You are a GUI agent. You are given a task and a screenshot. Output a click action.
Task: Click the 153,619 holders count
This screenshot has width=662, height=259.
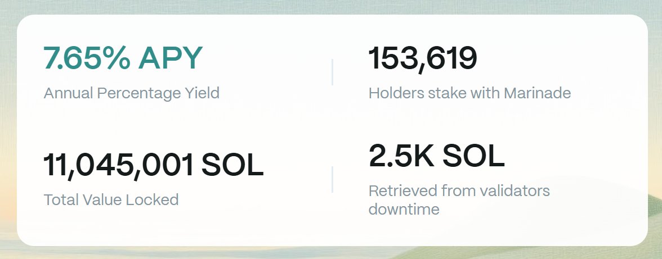(423, 58)
